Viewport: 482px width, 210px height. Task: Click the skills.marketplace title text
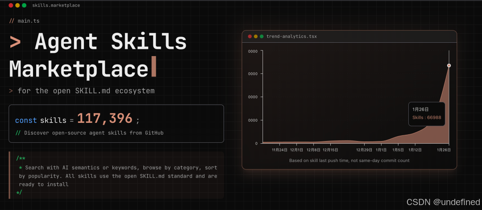click(x=56, y=5)
